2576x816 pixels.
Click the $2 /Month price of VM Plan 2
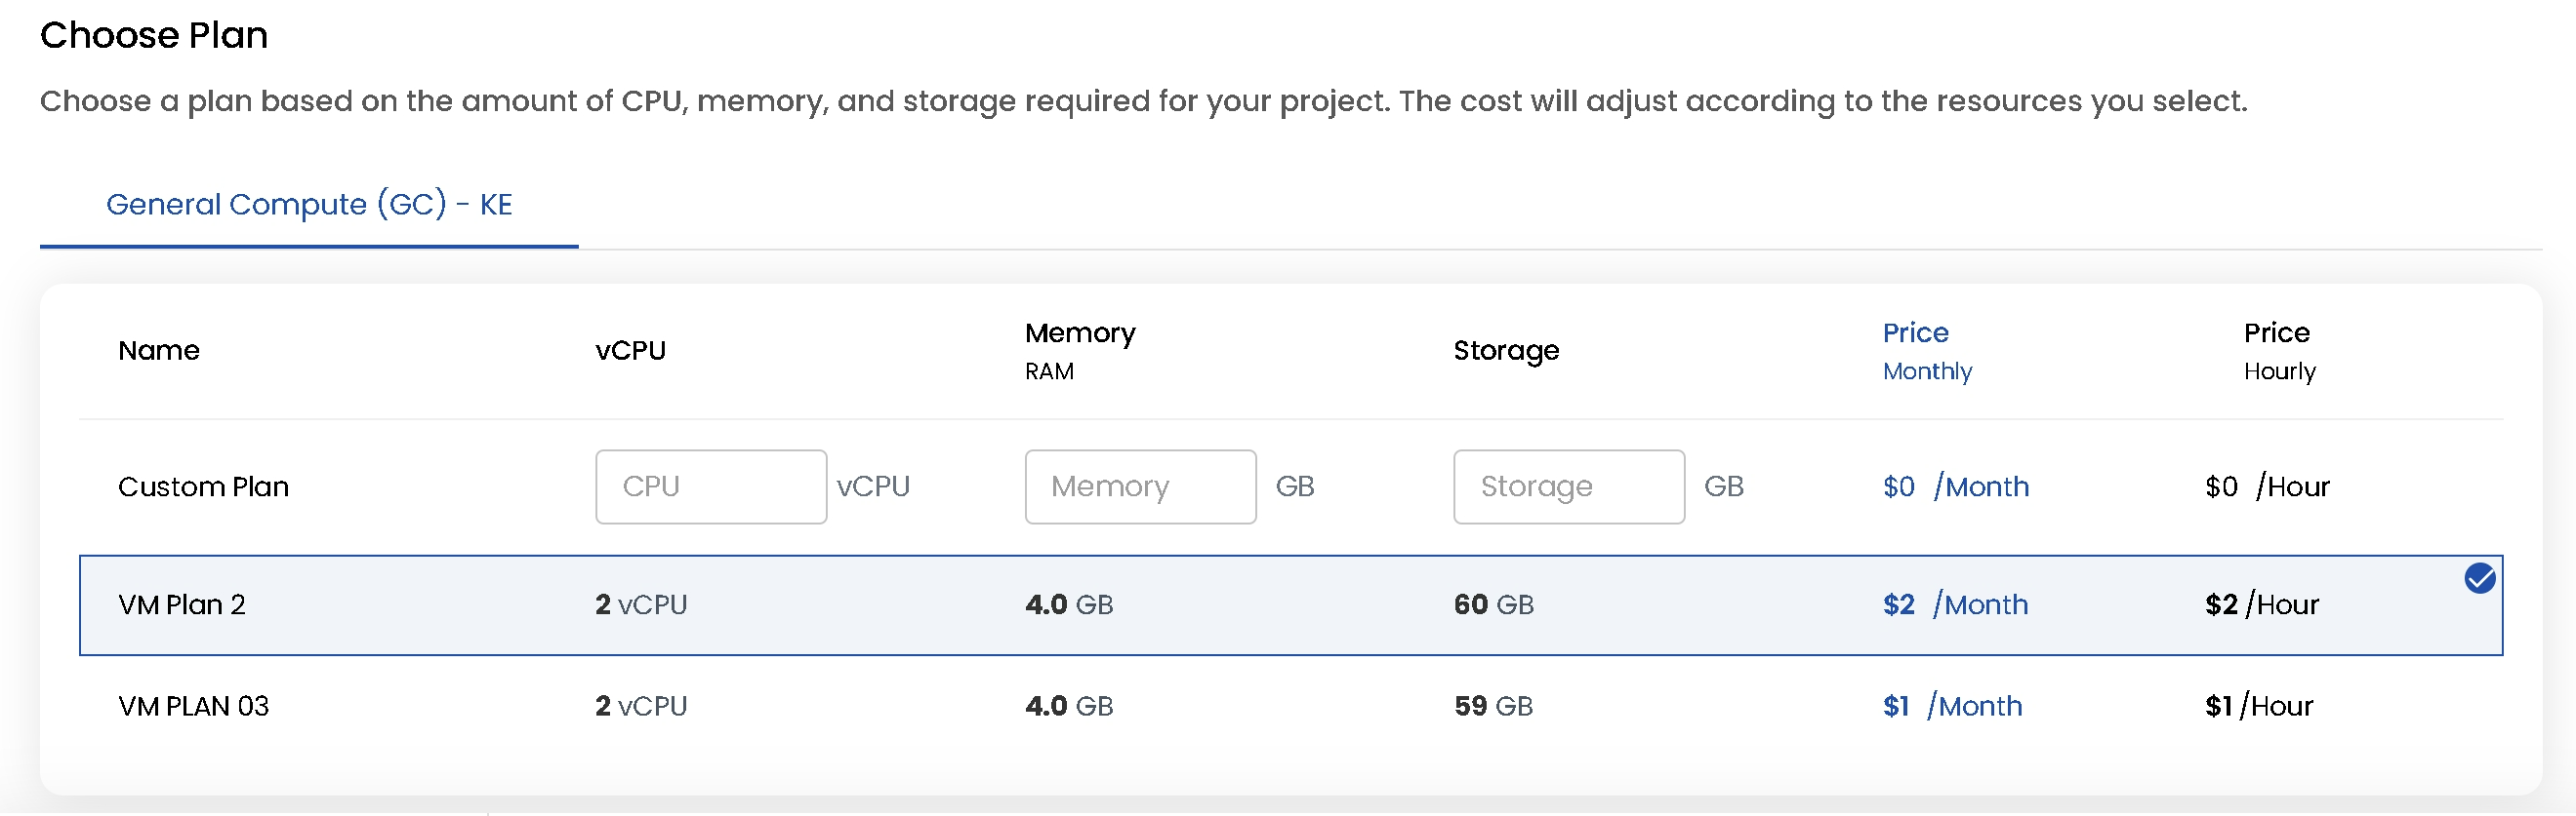pos(1954,605)
